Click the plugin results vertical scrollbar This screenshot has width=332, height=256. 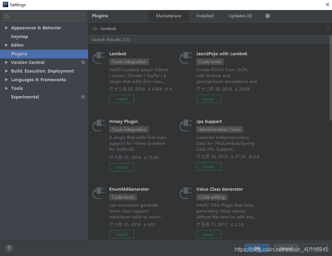[x=331, y=78]
